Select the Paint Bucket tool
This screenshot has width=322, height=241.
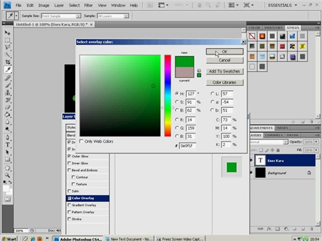coord(7,114)
